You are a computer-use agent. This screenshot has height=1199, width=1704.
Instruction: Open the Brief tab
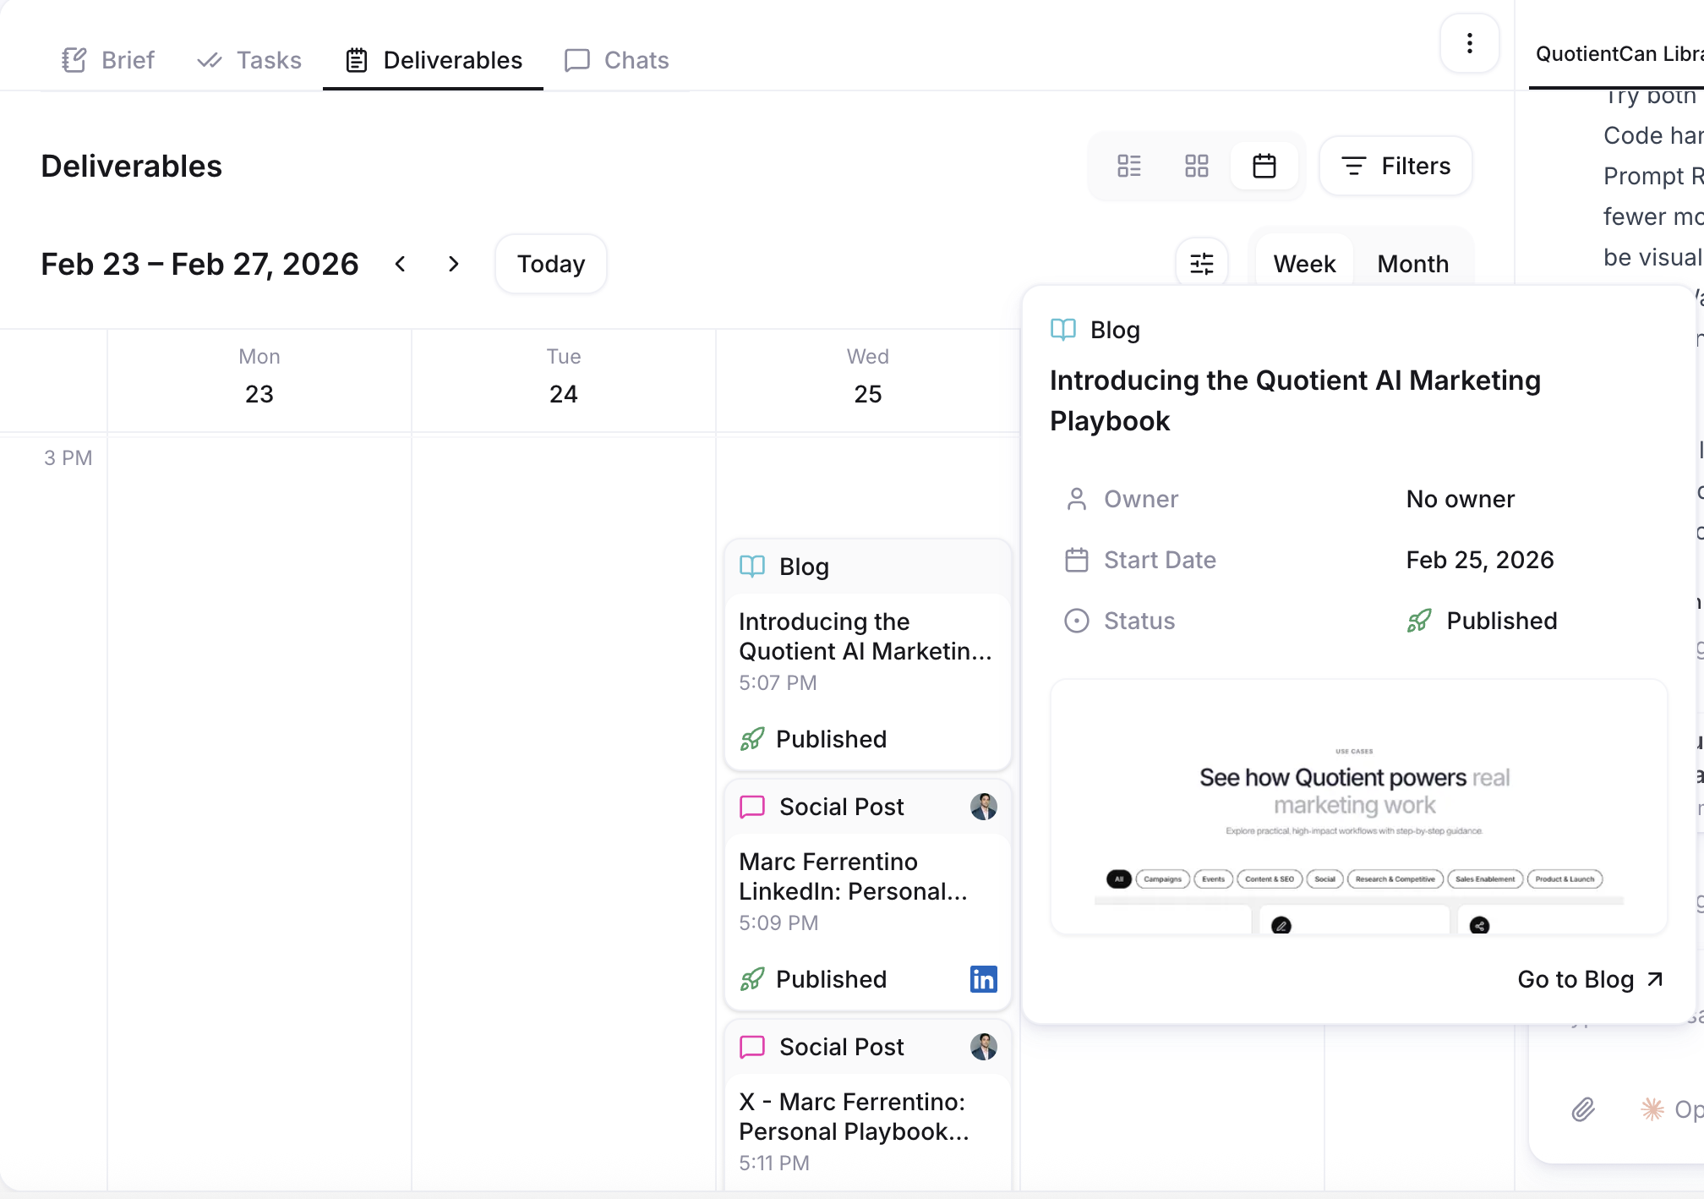108,60
